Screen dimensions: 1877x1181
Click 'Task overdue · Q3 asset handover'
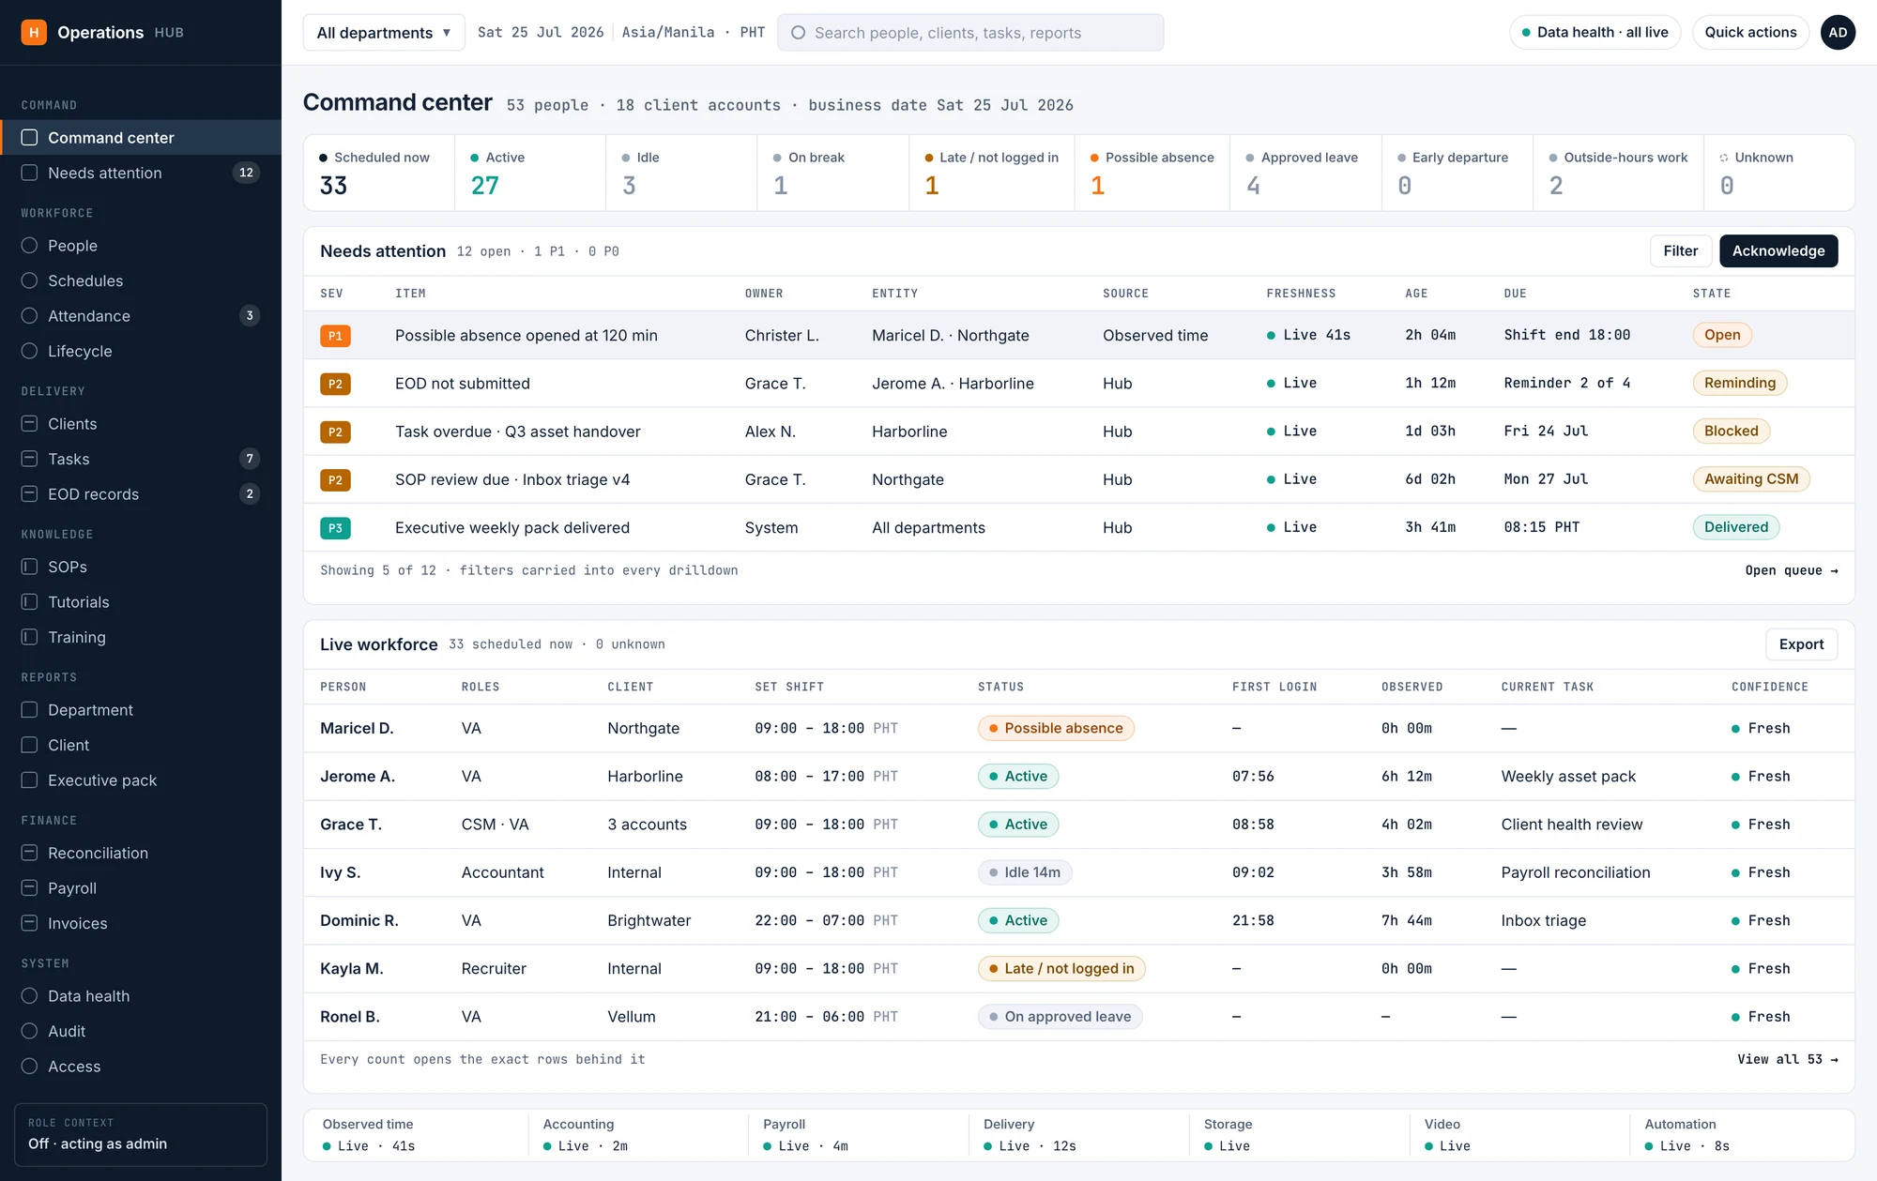518,432
